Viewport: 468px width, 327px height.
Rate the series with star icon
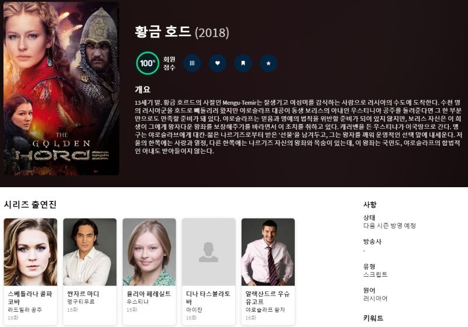[x=269, y=63]
